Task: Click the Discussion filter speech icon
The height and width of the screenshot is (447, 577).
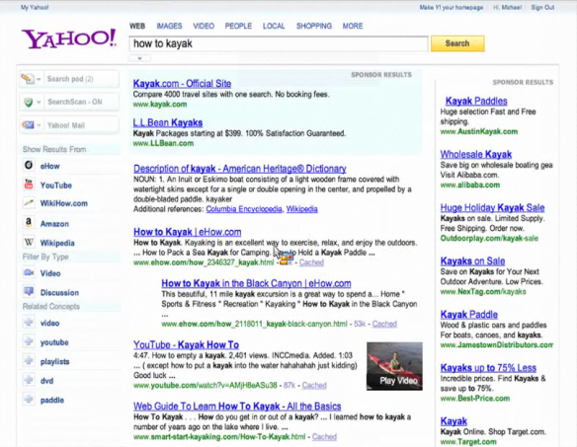Action: tap(29, 291)
